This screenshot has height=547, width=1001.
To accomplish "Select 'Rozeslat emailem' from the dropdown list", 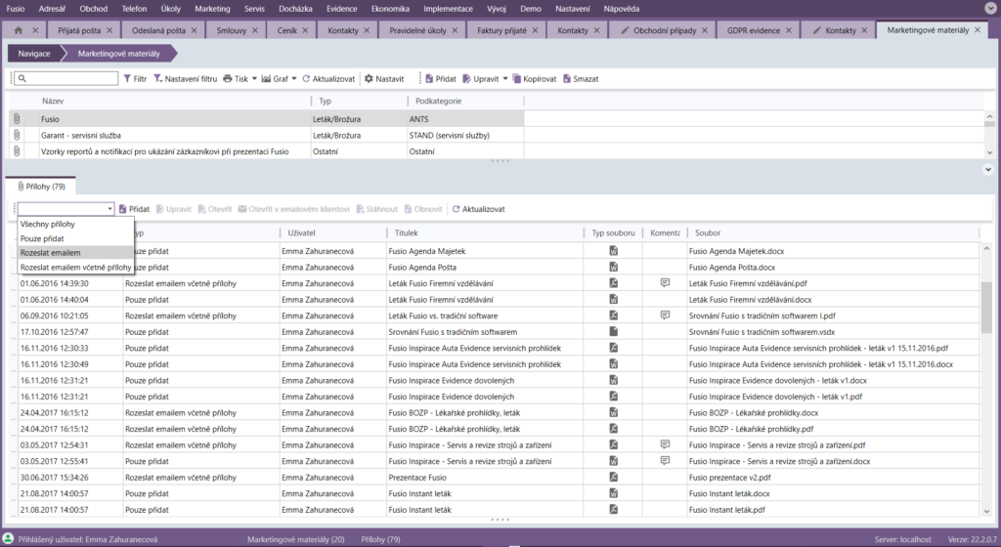I will [x=51, y=252].
